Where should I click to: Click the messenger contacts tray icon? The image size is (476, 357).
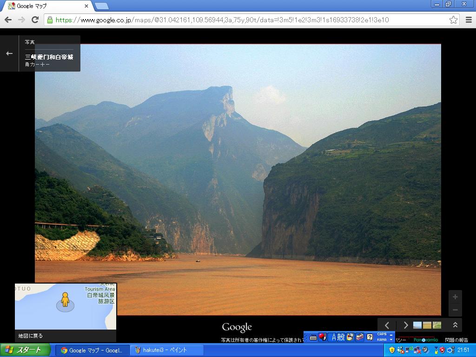pos(400,350)
